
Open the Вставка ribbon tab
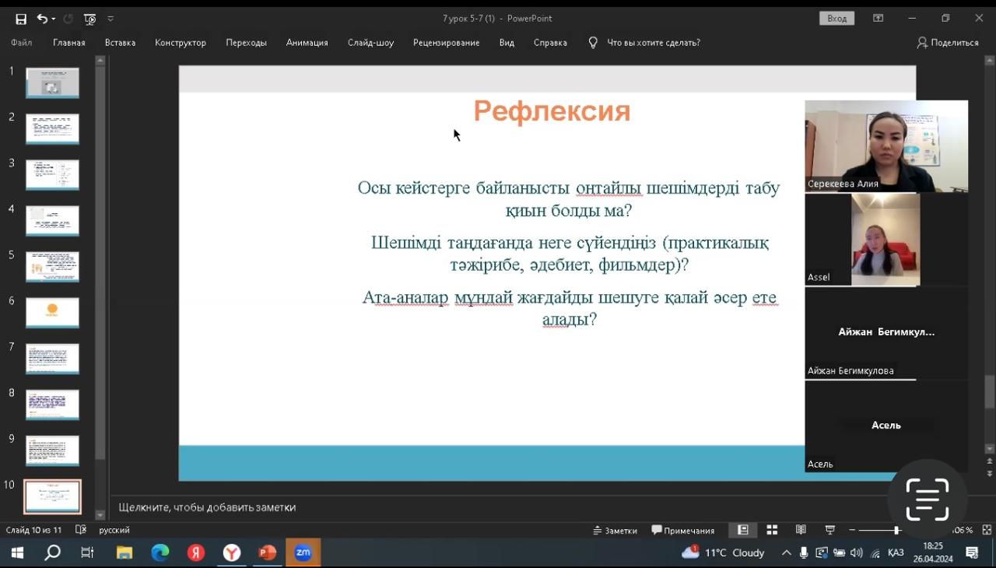click(120, 43)
